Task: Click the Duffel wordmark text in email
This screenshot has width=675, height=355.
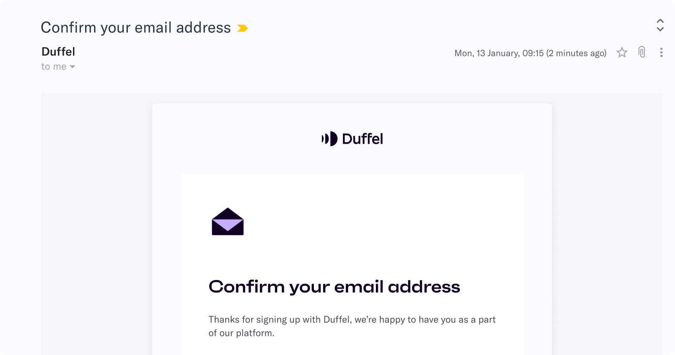Action: [362, 139]
